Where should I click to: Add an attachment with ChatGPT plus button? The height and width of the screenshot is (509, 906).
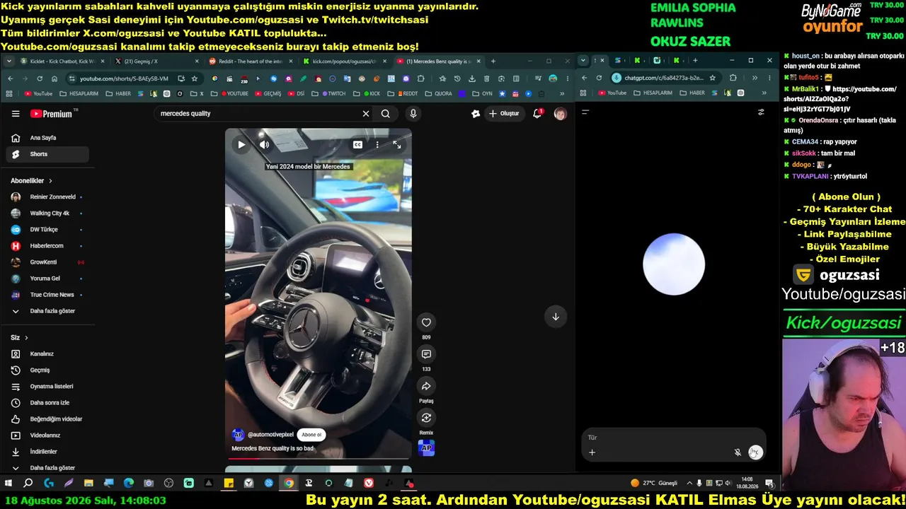(x=592, y=452)
